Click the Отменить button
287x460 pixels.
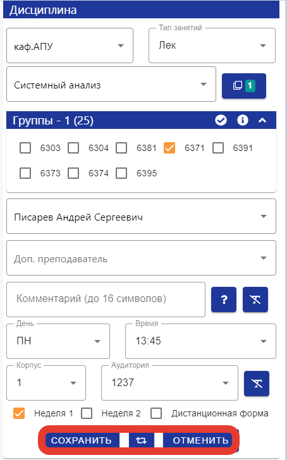200,440
